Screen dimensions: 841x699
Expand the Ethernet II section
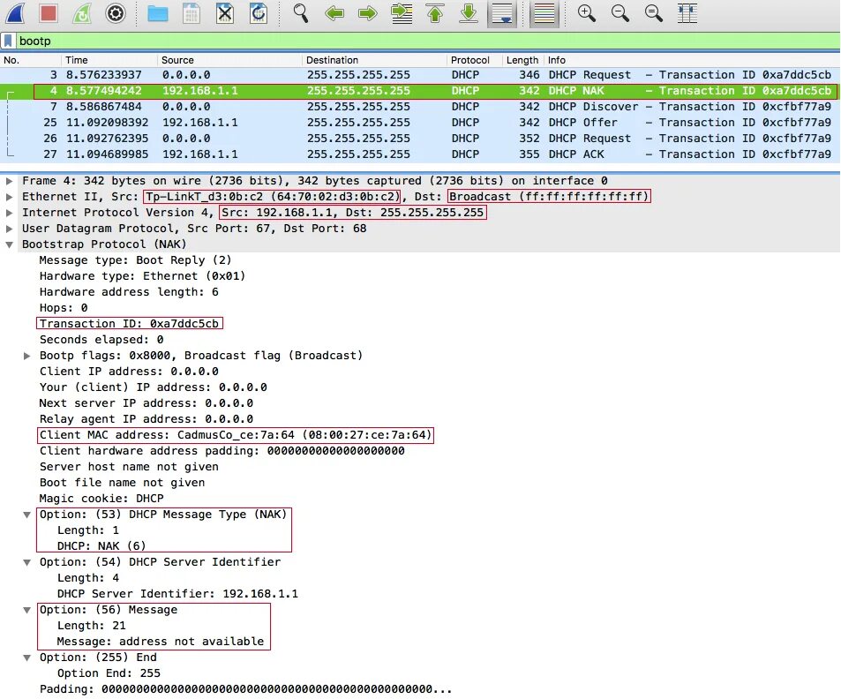click(x=9, y=197)
